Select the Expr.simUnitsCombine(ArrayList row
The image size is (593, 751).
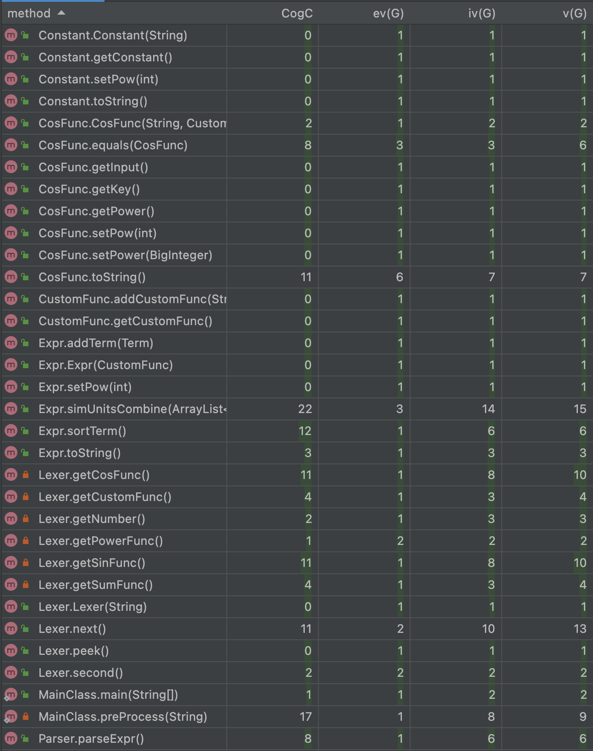[296, 409]
